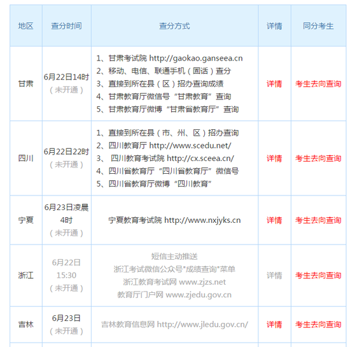Click 四川省教育厅微博 四川教育 line
350x347 pixels.
point(154,184)
